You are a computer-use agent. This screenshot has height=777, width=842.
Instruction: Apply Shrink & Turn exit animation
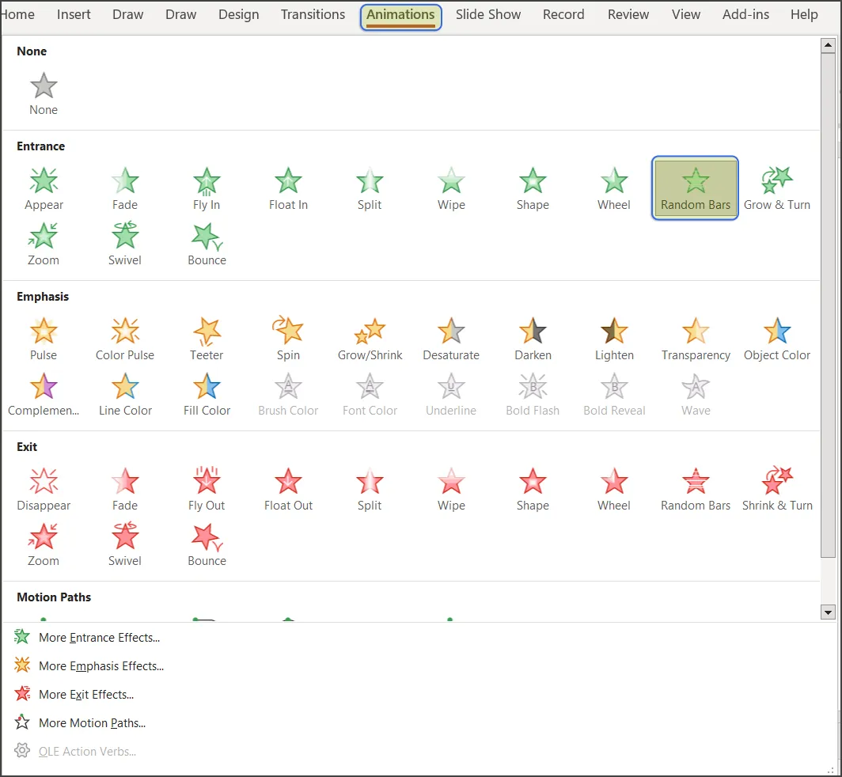click(x=777, y=489)
